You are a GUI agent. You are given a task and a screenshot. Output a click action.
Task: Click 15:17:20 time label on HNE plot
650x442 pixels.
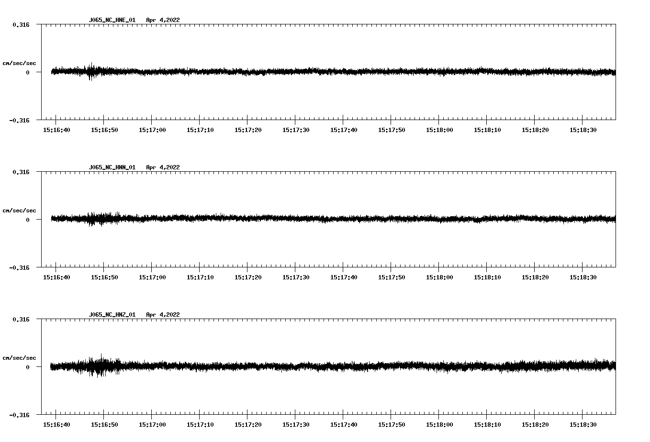point(248,130)
